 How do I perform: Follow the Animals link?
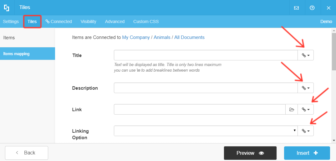point(162,37)
